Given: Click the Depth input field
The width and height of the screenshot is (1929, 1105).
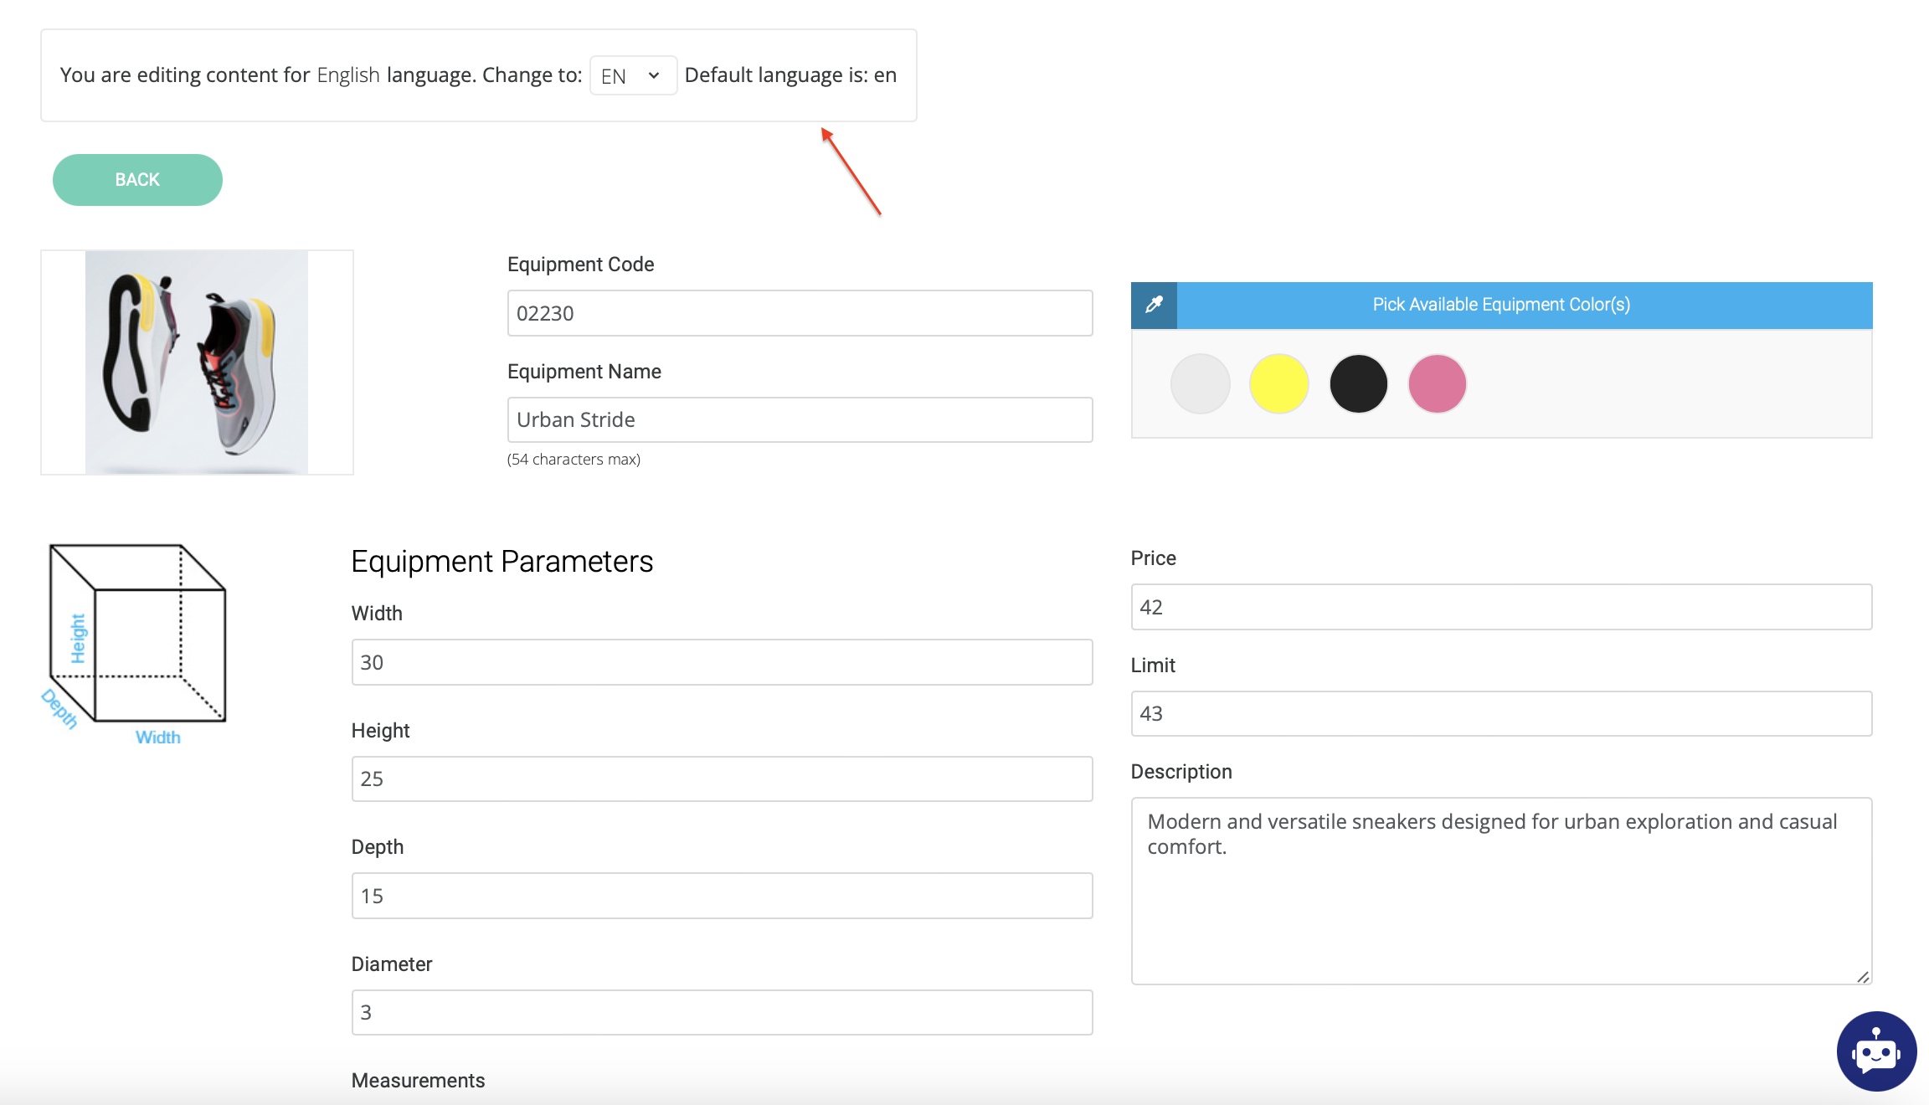Looking at the screenshot, I should tap(722, 896).
